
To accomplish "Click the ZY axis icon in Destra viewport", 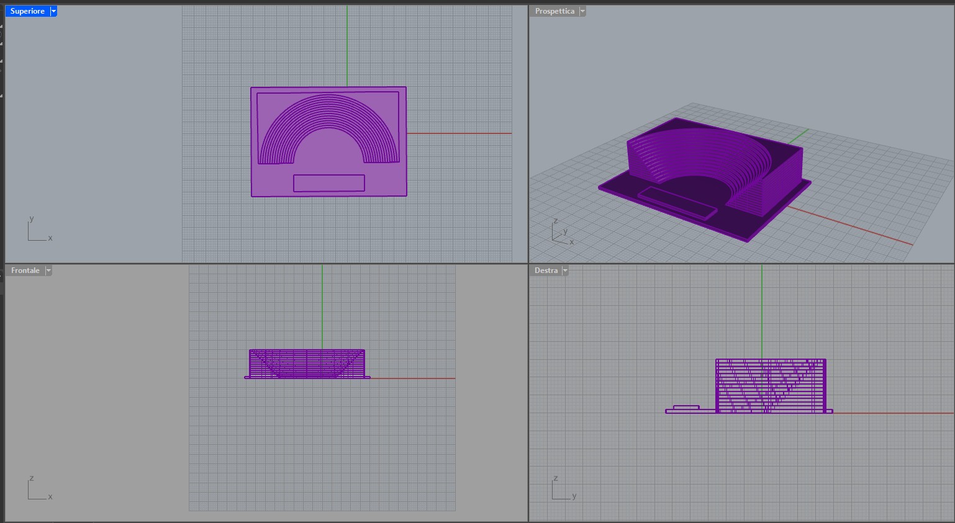I will [x=563, y=488].
